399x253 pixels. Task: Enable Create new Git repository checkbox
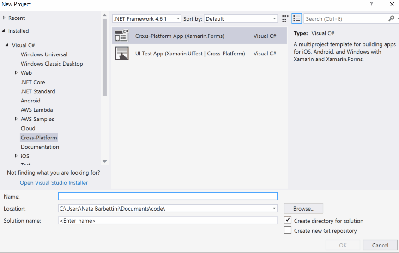click(288, 230)
